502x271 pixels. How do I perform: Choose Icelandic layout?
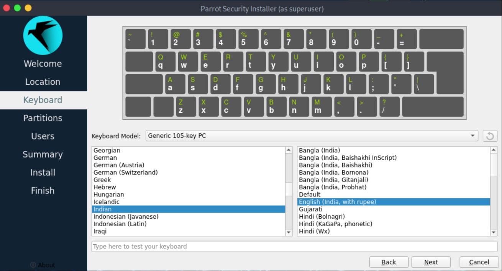(189, 202)
